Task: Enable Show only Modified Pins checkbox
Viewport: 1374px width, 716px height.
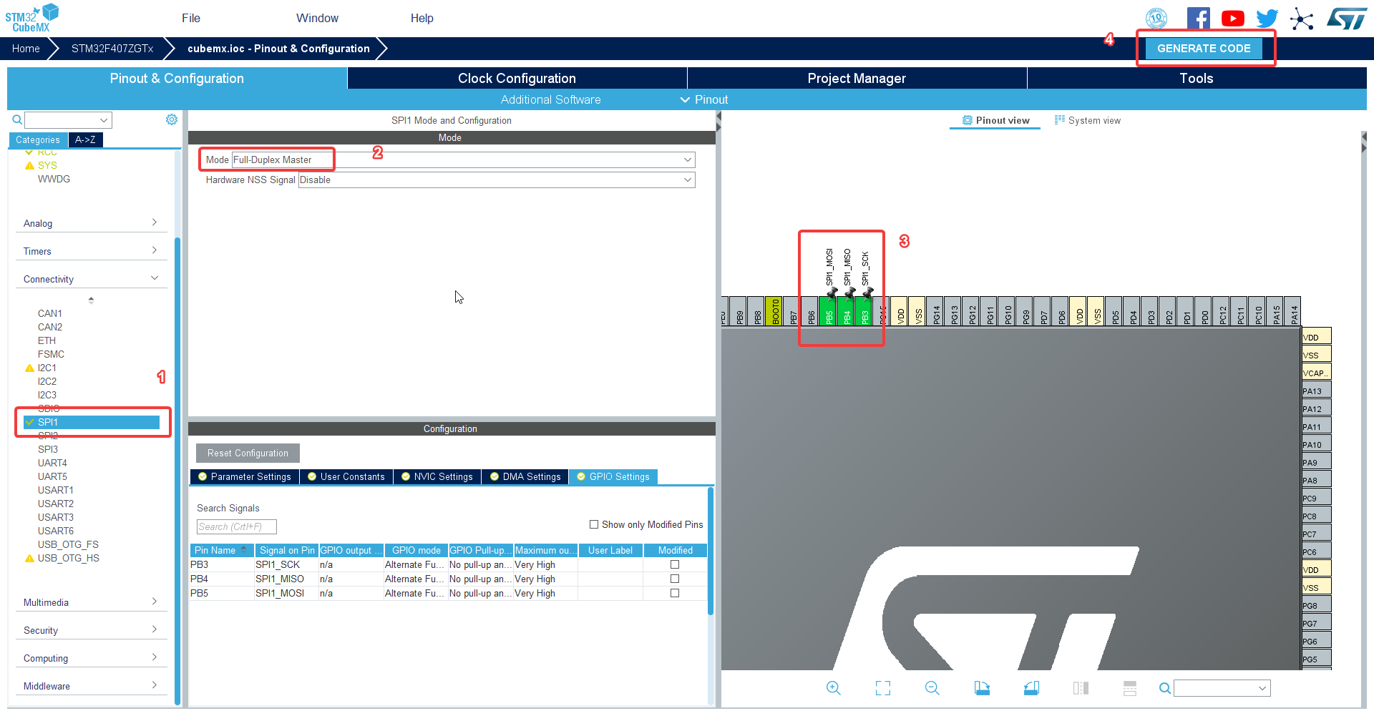Action: (594, 524)
